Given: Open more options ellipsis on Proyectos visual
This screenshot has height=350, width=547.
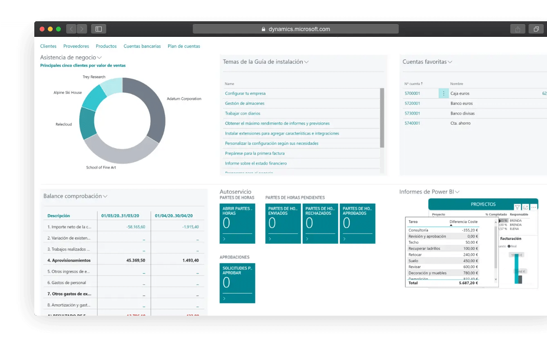Looking at the screenshot, I should (x=534, y=207).
